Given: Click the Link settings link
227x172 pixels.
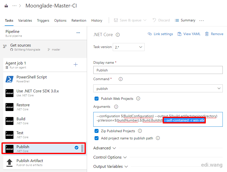Looking at the screenshot, I should pyautogui.click(x=163, y=34).
